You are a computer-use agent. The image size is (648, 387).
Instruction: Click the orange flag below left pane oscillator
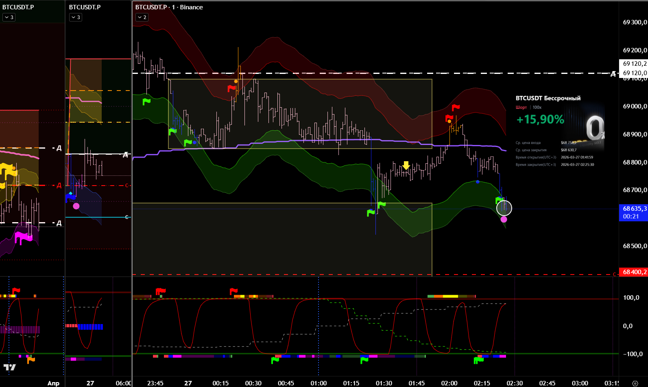click(31, 360)
